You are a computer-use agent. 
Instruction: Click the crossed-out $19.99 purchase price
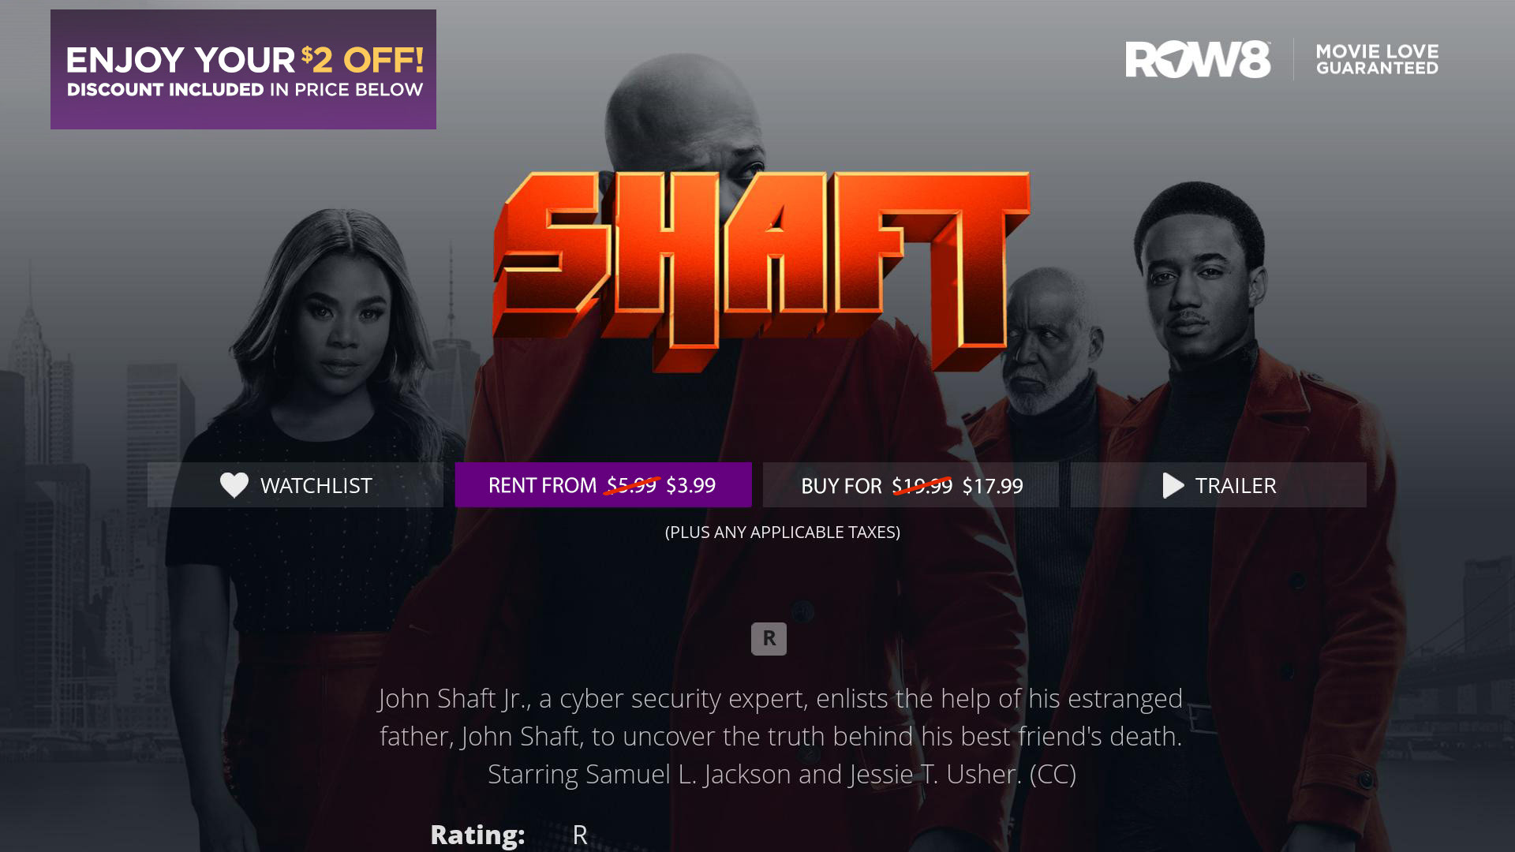tap(922, 486)
